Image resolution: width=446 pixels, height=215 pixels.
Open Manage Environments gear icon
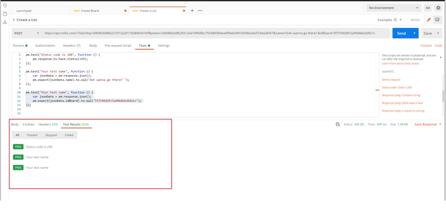(x=438, y=8)
